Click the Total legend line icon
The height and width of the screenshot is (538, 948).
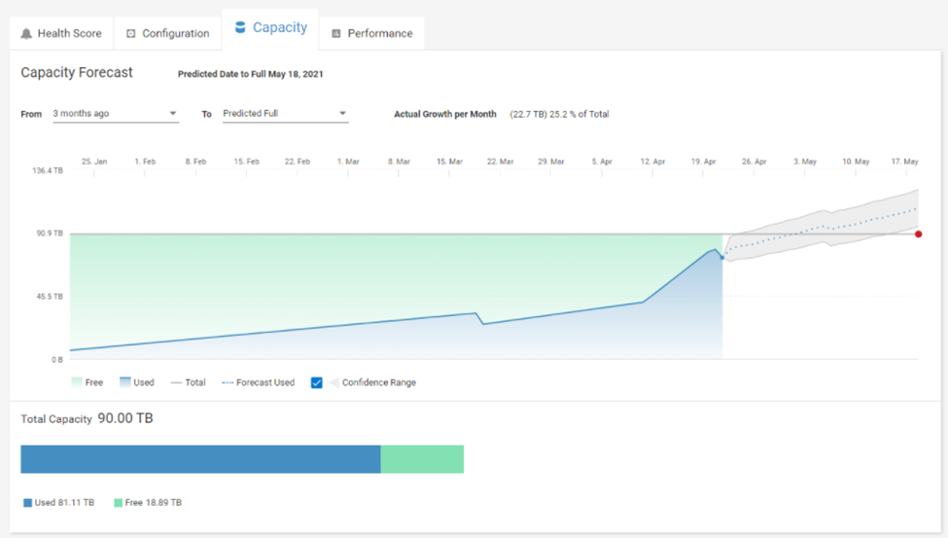[176, 382]
